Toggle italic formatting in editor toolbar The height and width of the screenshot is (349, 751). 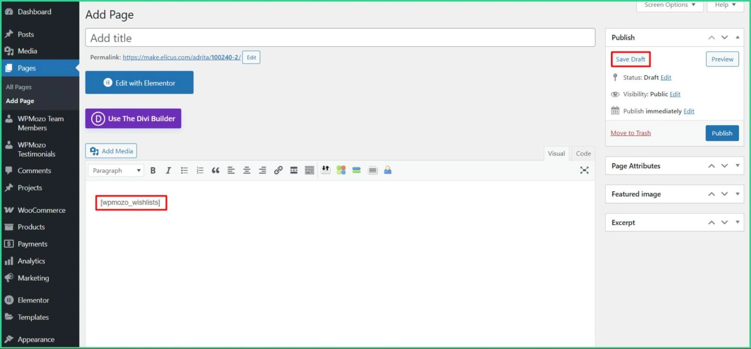pyautogui.click(x=168, y=170)
